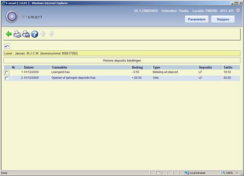Screen dimensions: 244x176
Task: Click the Saldo column header
Action: [228, 67]
